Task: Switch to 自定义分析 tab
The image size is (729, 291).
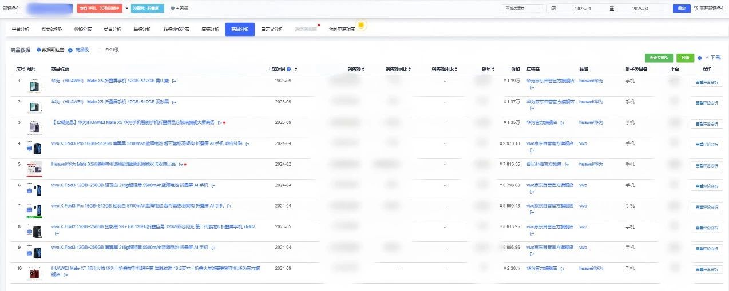Action: tap(271, 29)
